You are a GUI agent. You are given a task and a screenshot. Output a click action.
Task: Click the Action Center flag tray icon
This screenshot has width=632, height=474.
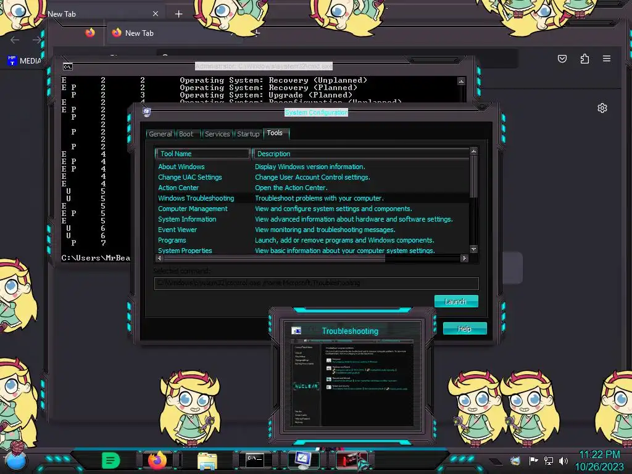coord(533,460)
